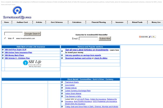Open the Top Gainers in Nifty link
163x108 pixels.
(x=73, y=96)
